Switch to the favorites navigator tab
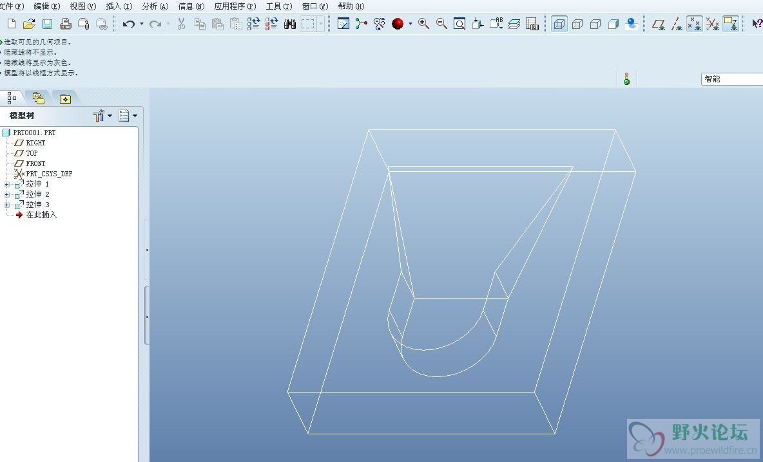 coord(65,98)
